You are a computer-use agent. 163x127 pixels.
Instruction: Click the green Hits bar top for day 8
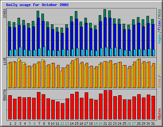[43, 17]
